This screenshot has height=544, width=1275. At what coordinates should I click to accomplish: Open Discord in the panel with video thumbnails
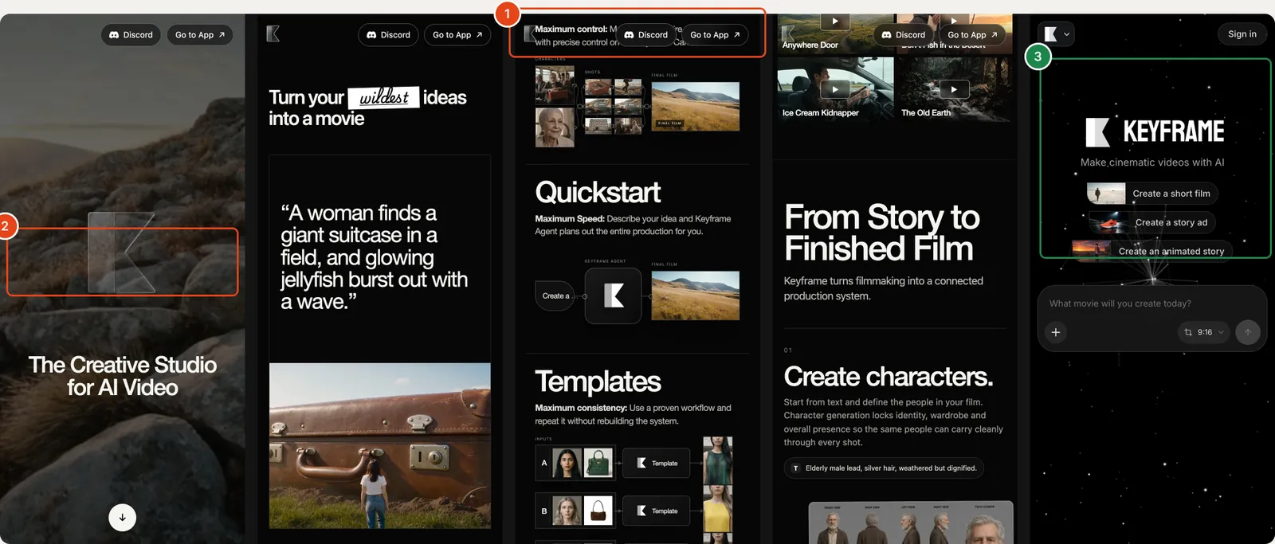(904, 35)
